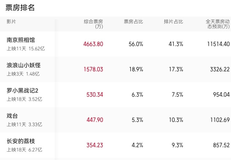Select the 罗小黑战记2 movie title
The width and height of the screenshot is (231, 160).
pyautogui.click(x=22, y=91)
